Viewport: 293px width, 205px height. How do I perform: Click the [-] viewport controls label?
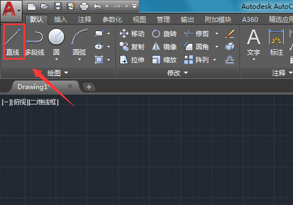[x=6, y=102]
